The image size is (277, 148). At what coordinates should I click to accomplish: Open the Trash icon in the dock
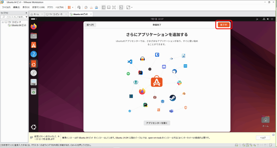point(34,91)
